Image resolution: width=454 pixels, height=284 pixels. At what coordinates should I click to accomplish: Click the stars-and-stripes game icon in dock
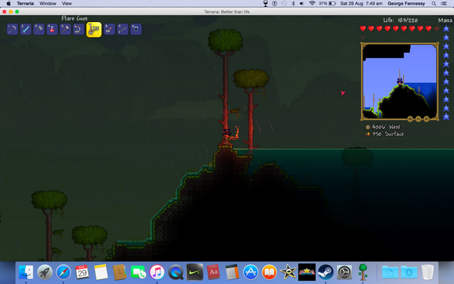click(x=307, y=272)
